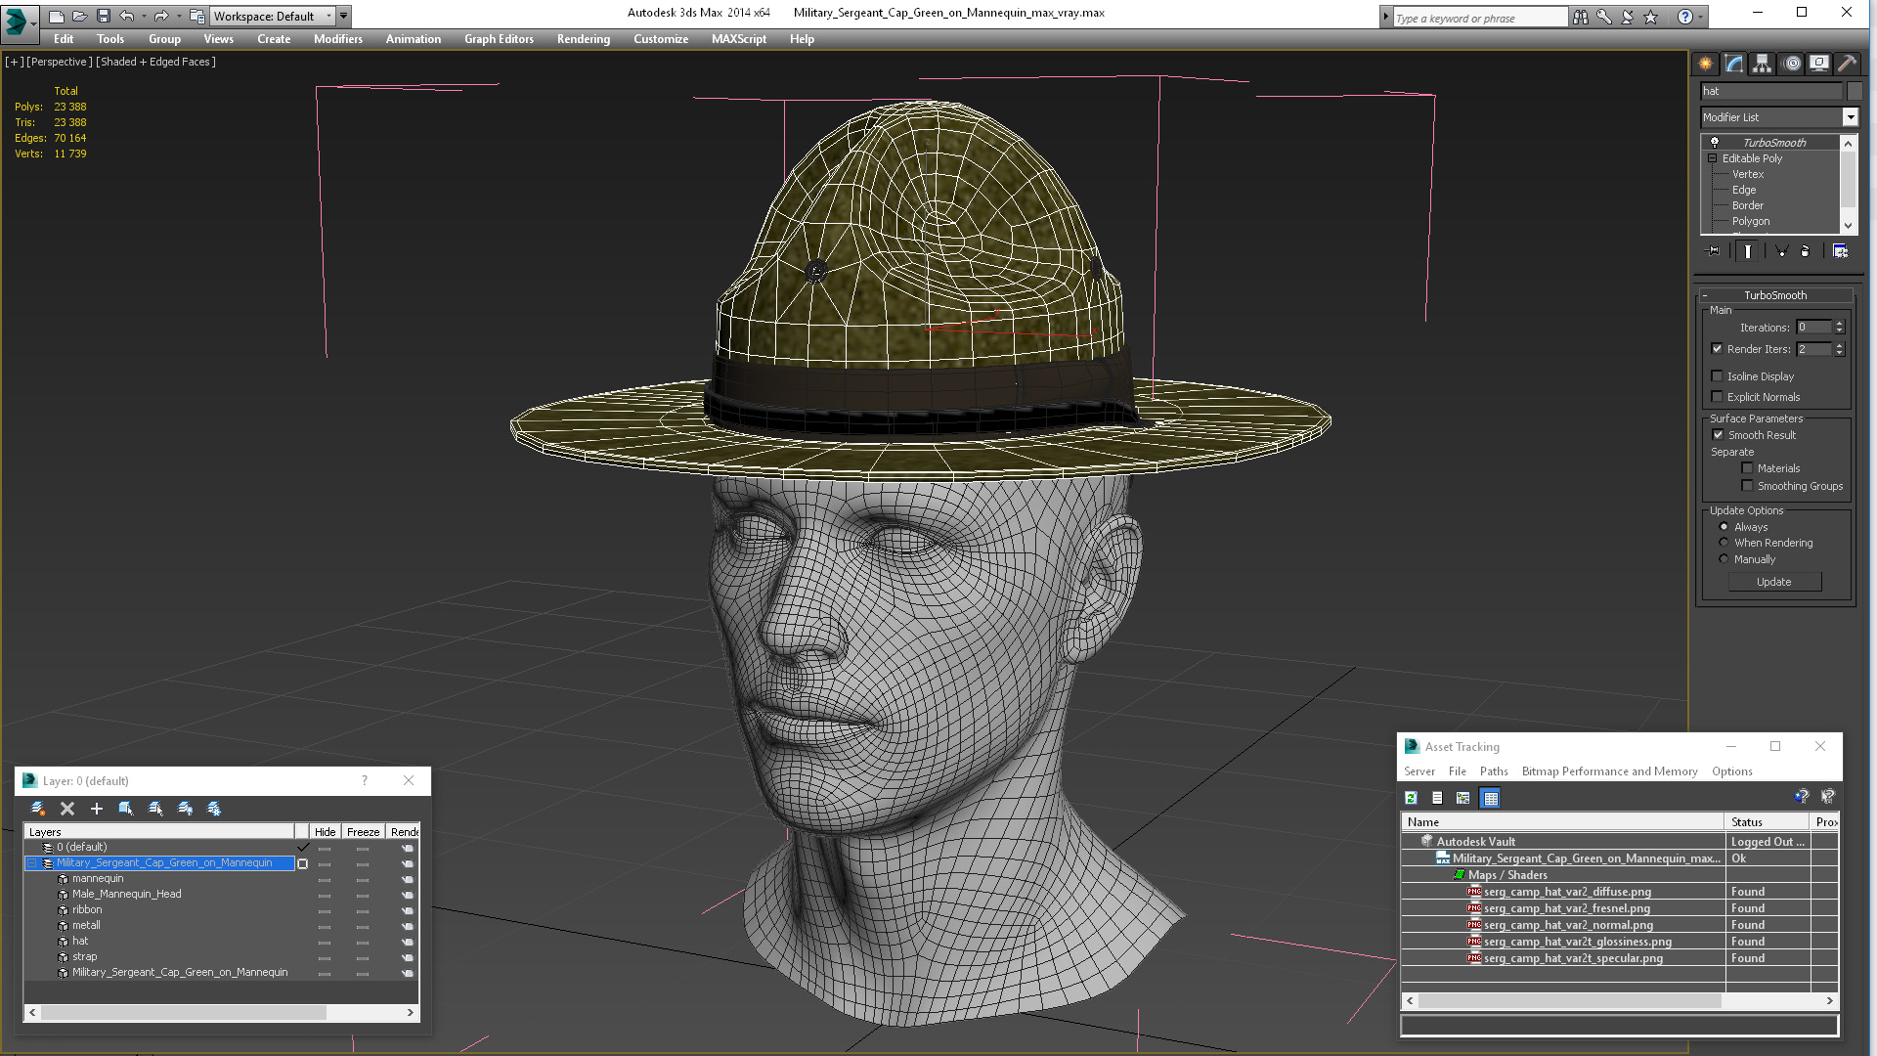The image size is (1877, 1056).
Task: Uncheck Smooth Result checkbox
Action: (1718, 435)
